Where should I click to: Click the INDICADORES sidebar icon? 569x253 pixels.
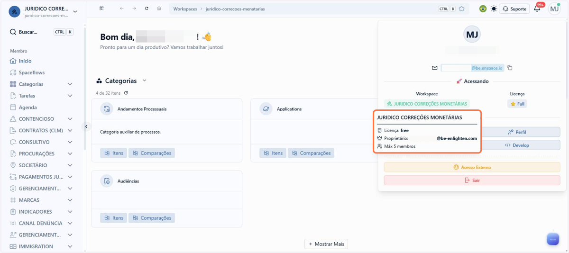[x=13, y=212]
